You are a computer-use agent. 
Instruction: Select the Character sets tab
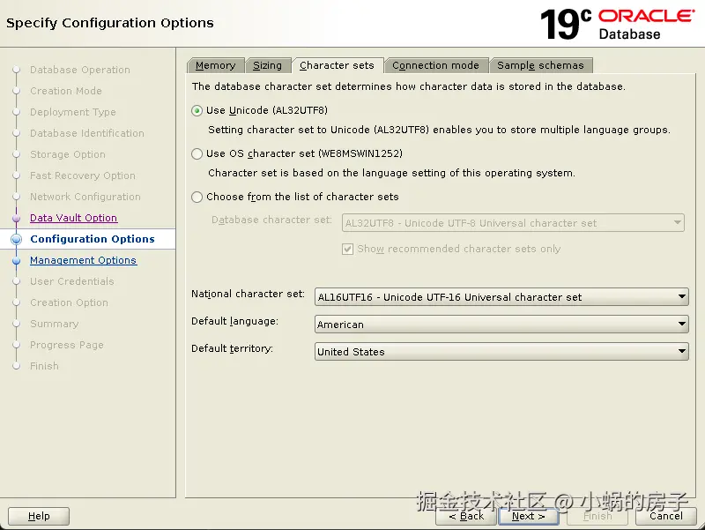click(x=337, y=65)
